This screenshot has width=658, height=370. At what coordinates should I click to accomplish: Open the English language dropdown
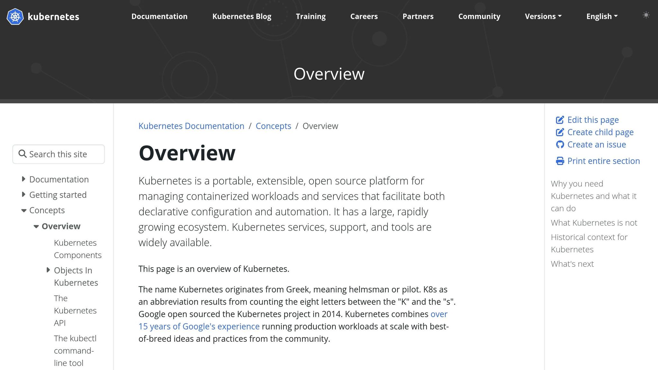602,16
